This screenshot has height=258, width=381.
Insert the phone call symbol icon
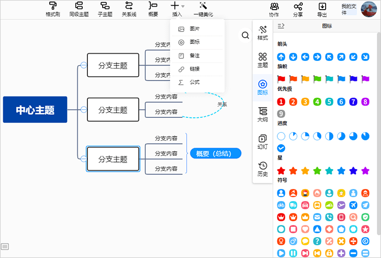[329, 217]
